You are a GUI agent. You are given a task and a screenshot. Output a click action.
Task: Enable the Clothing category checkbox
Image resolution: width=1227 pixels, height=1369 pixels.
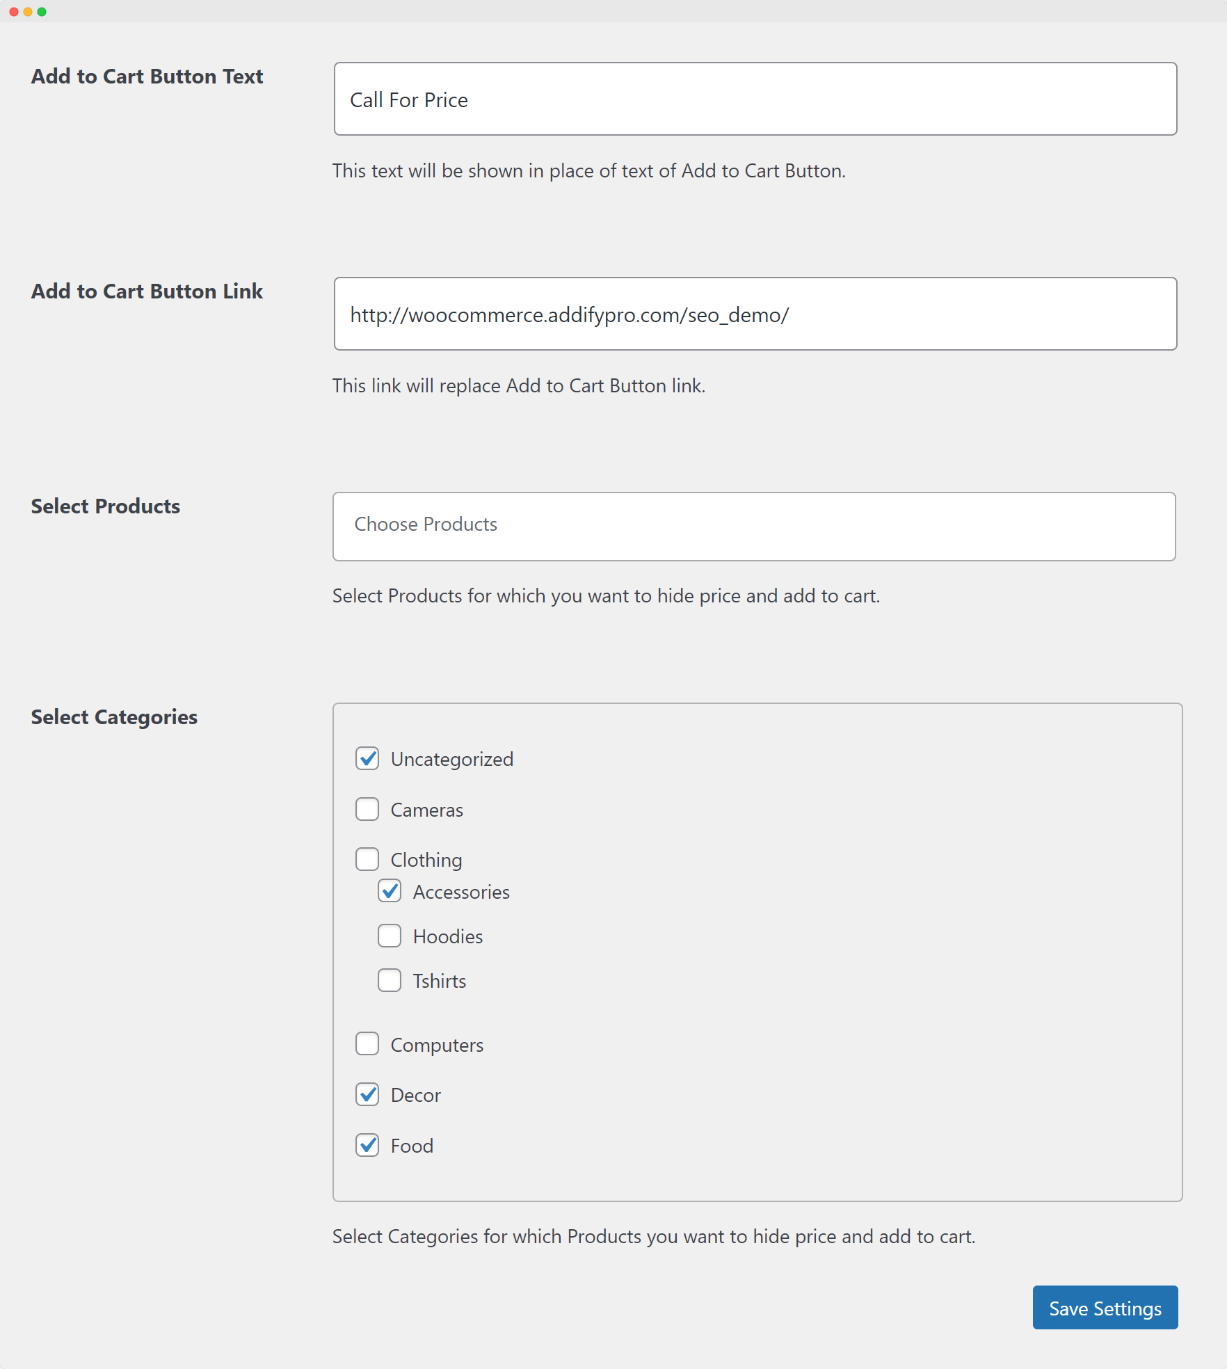[367, 859]
